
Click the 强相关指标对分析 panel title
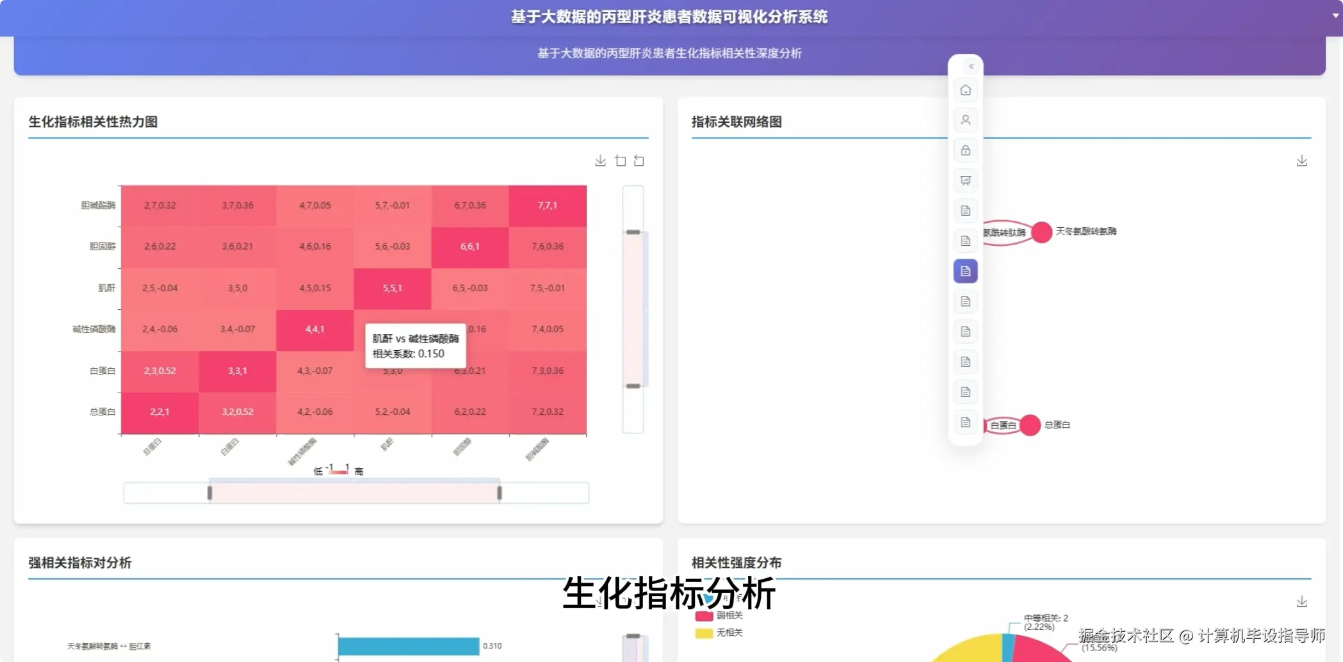tap(80, 563)
